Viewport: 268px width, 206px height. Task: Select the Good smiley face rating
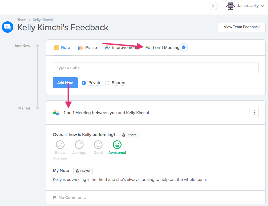(98, 145)
